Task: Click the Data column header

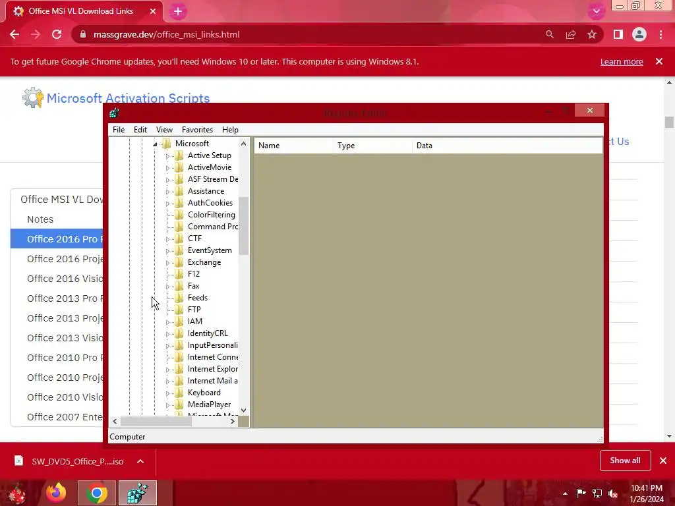Action: 507,146
